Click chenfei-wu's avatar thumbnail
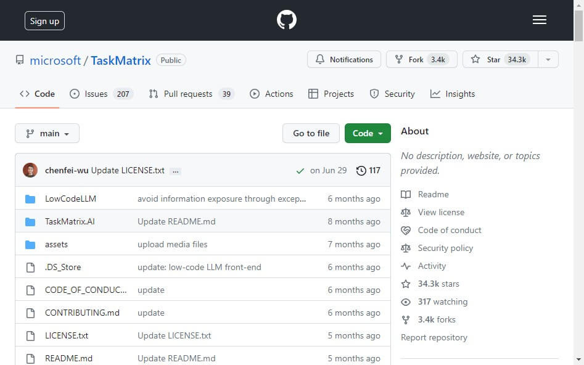The width and height of the screenshot is (584, 365). click(x=30, y=170)
